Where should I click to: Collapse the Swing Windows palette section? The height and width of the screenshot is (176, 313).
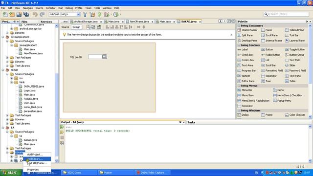pos(239,110)
